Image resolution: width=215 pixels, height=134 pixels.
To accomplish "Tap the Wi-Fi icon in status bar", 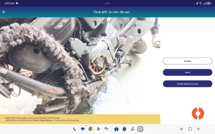I will coord(201,3).
